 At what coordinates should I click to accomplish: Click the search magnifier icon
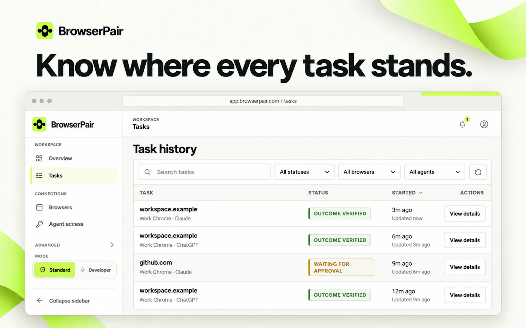[x=147, y=172]
